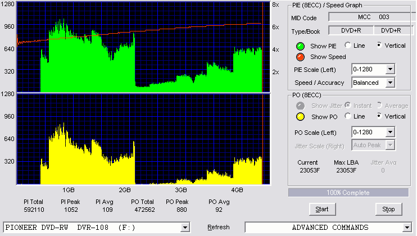Click the Jitter Avg value 0
The height and width of the screenshot is (236, 417).
(x=383, y=170)
